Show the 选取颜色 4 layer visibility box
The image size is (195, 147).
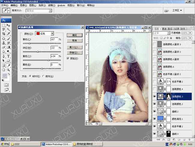click(154, 89)
